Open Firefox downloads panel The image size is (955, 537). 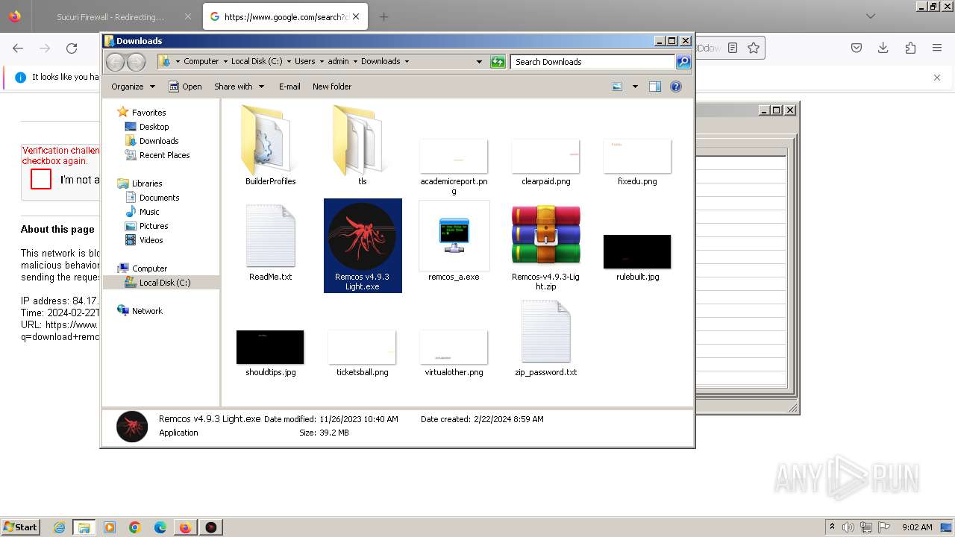883,48
